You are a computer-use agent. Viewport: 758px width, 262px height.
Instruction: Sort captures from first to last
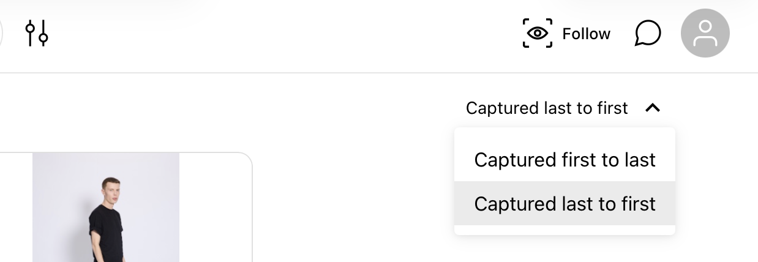[565, 160]
